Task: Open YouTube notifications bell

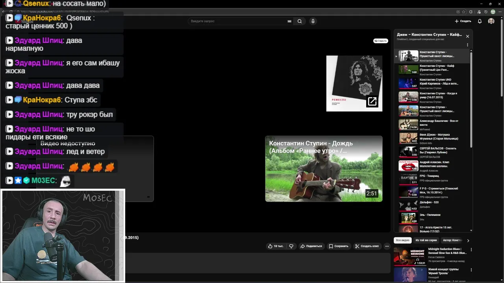Action: (x=480, y=21)
